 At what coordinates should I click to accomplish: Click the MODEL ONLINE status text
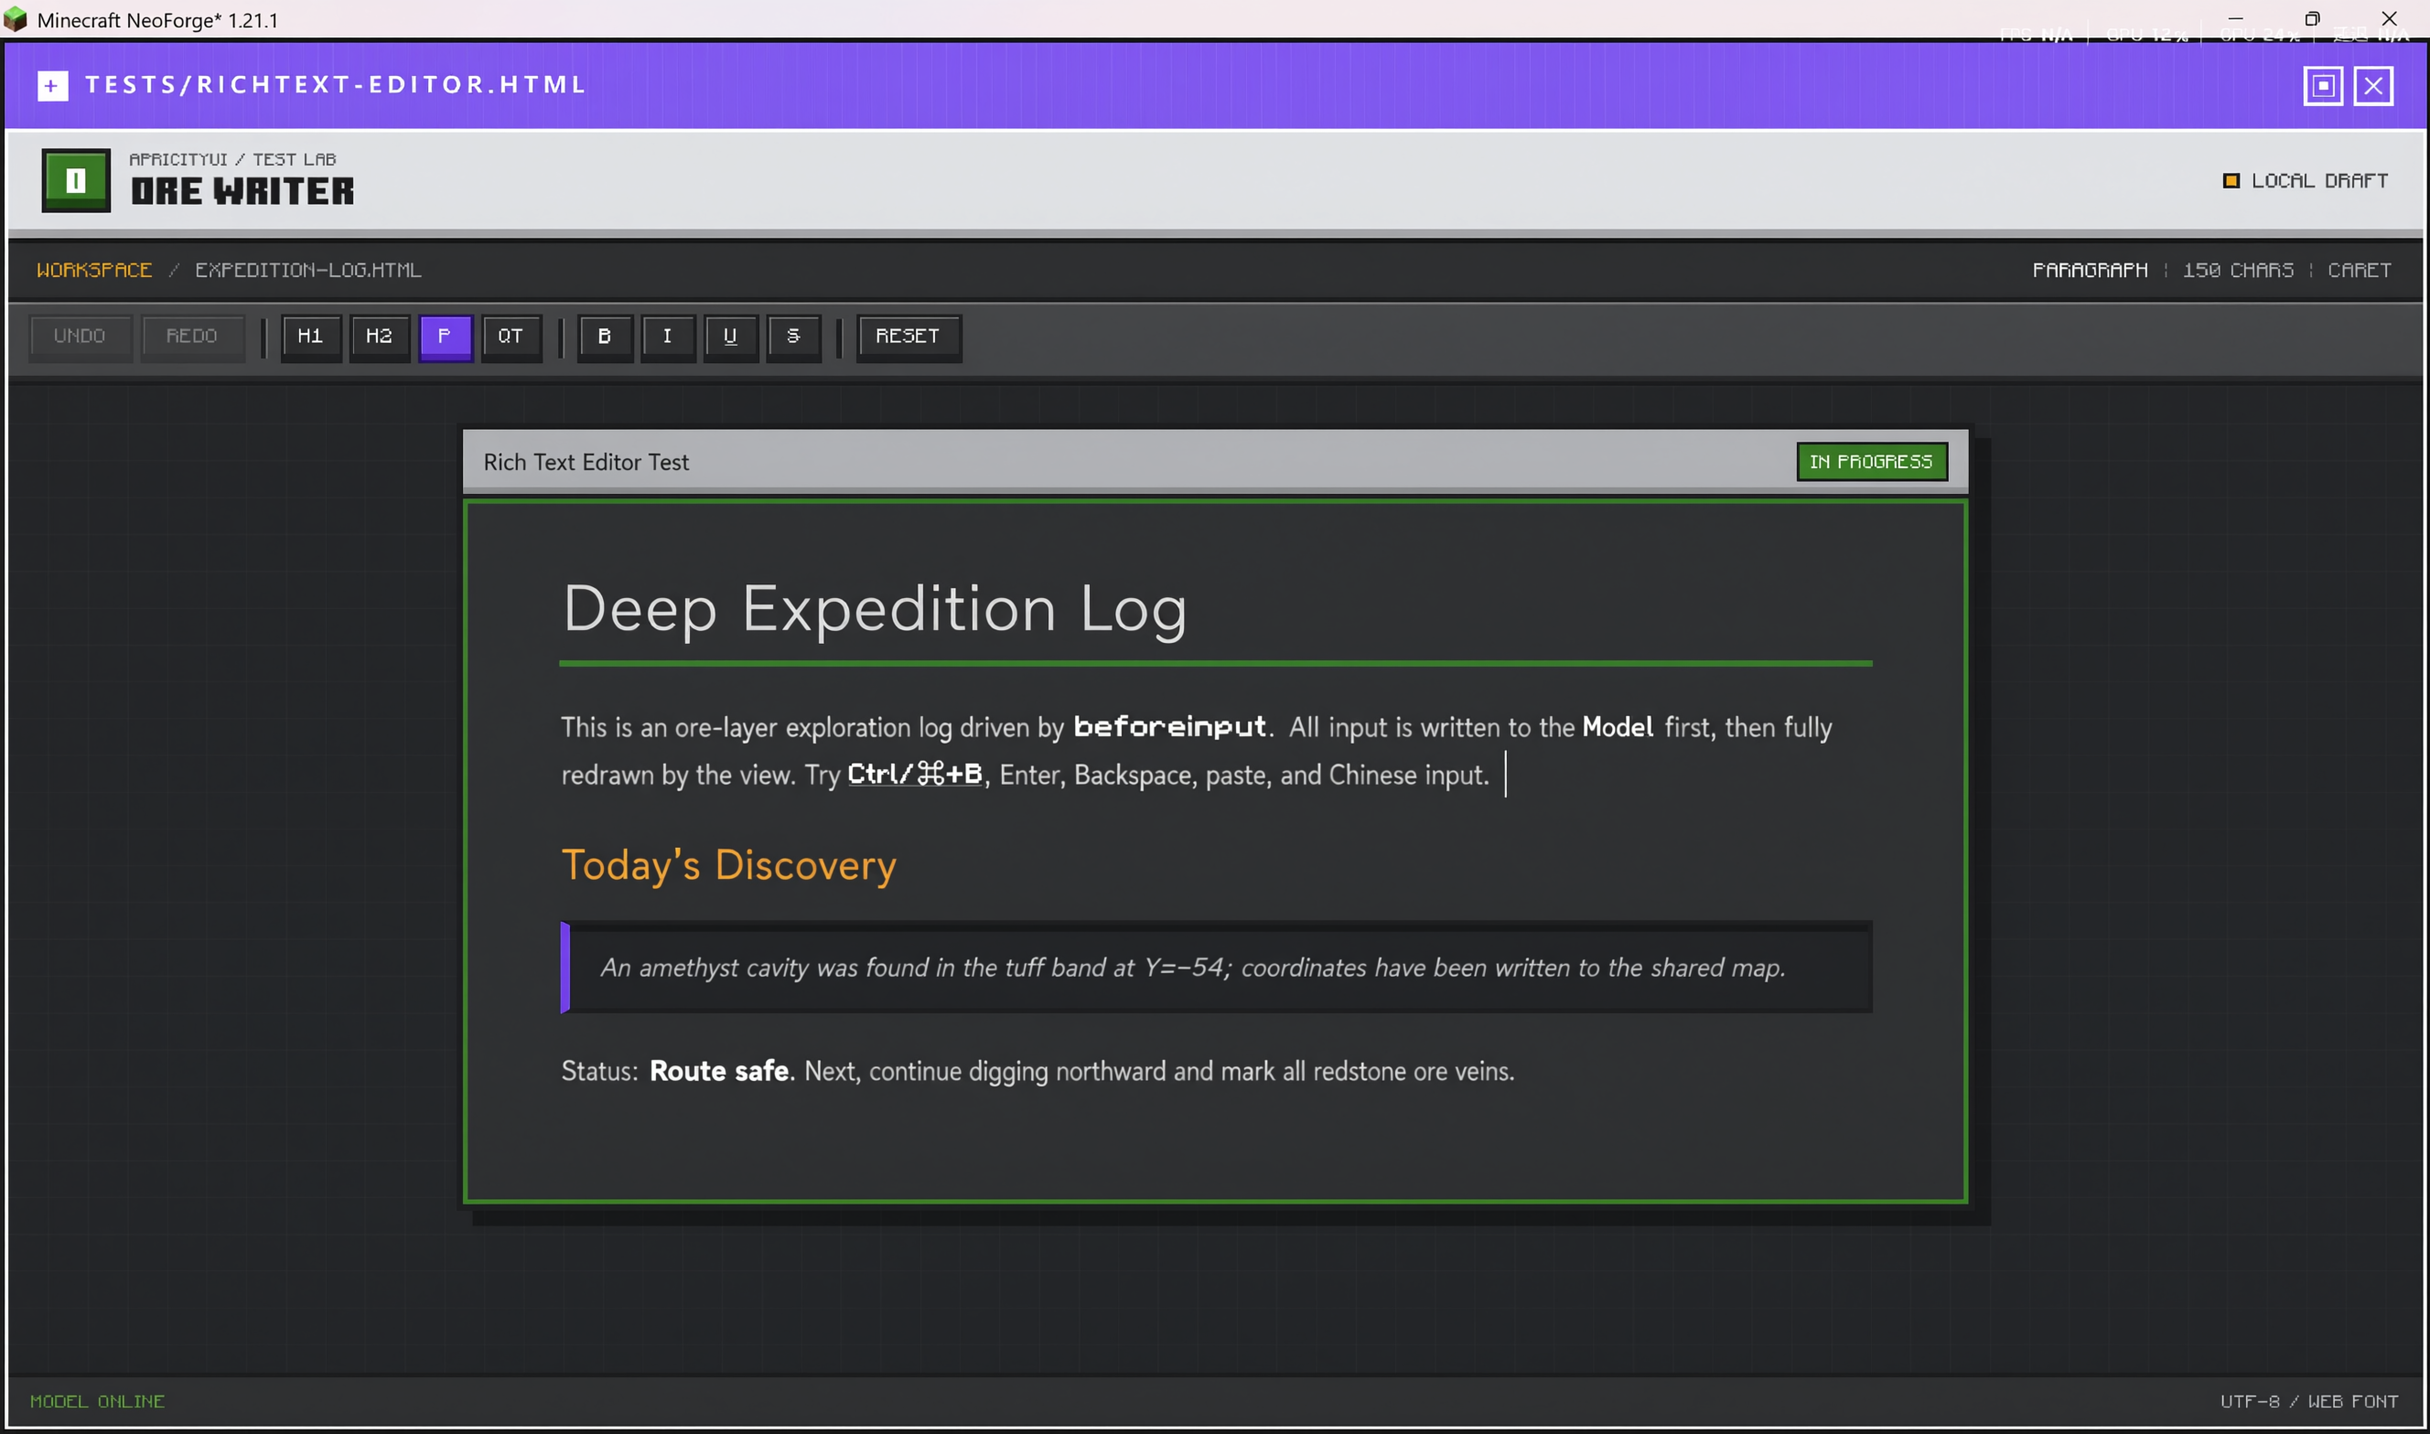(98, 1401)
